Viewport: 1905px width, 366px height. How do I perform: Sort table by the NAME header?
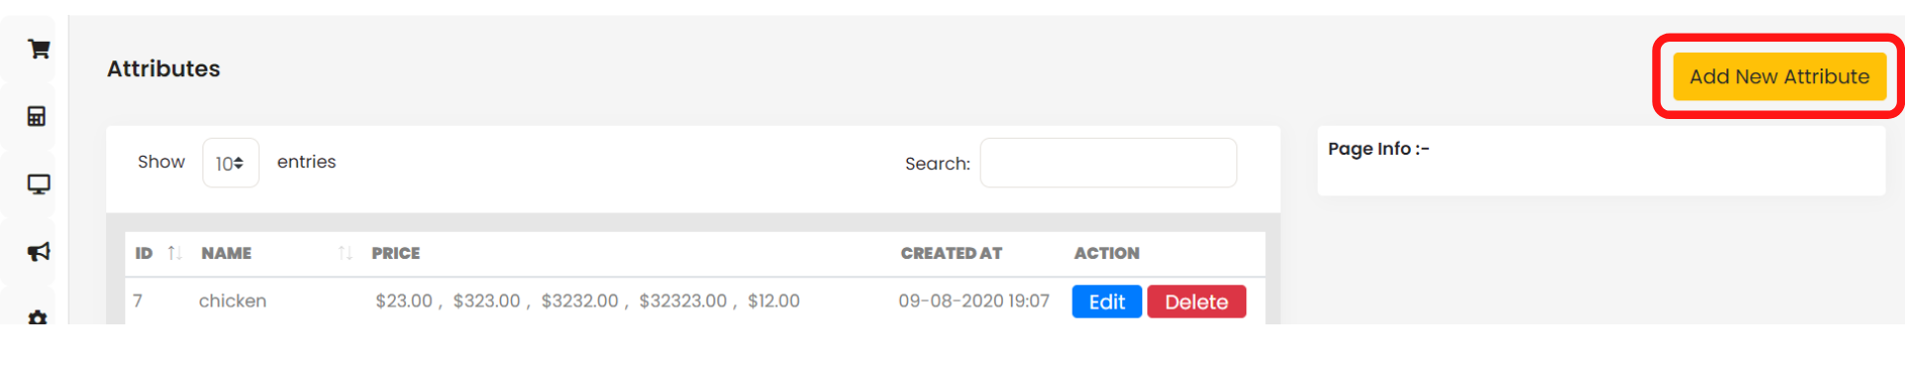pyautogui.click(x=226, y=253)
